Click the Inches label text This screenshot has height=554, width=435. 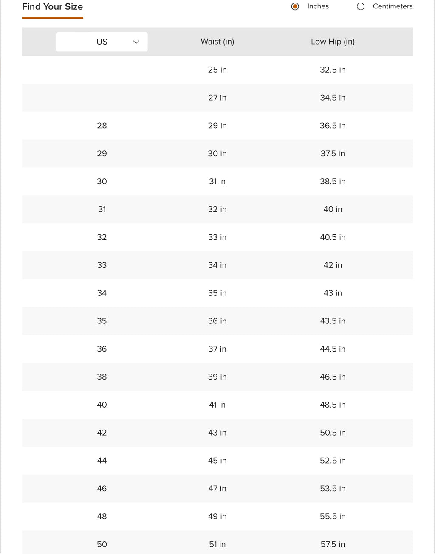coord(318,6)
